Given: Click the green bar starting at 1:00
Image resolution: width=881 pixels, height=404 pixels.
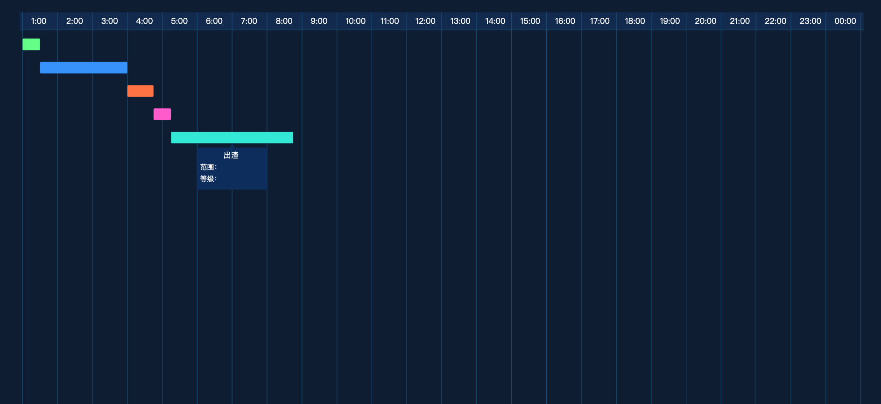Looking at the screenshot, I should pos(31,44).
